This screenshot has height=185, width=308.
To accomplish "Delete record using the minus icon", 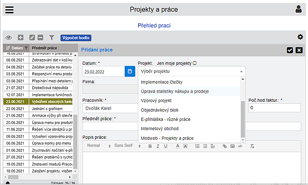I will 40,38.
